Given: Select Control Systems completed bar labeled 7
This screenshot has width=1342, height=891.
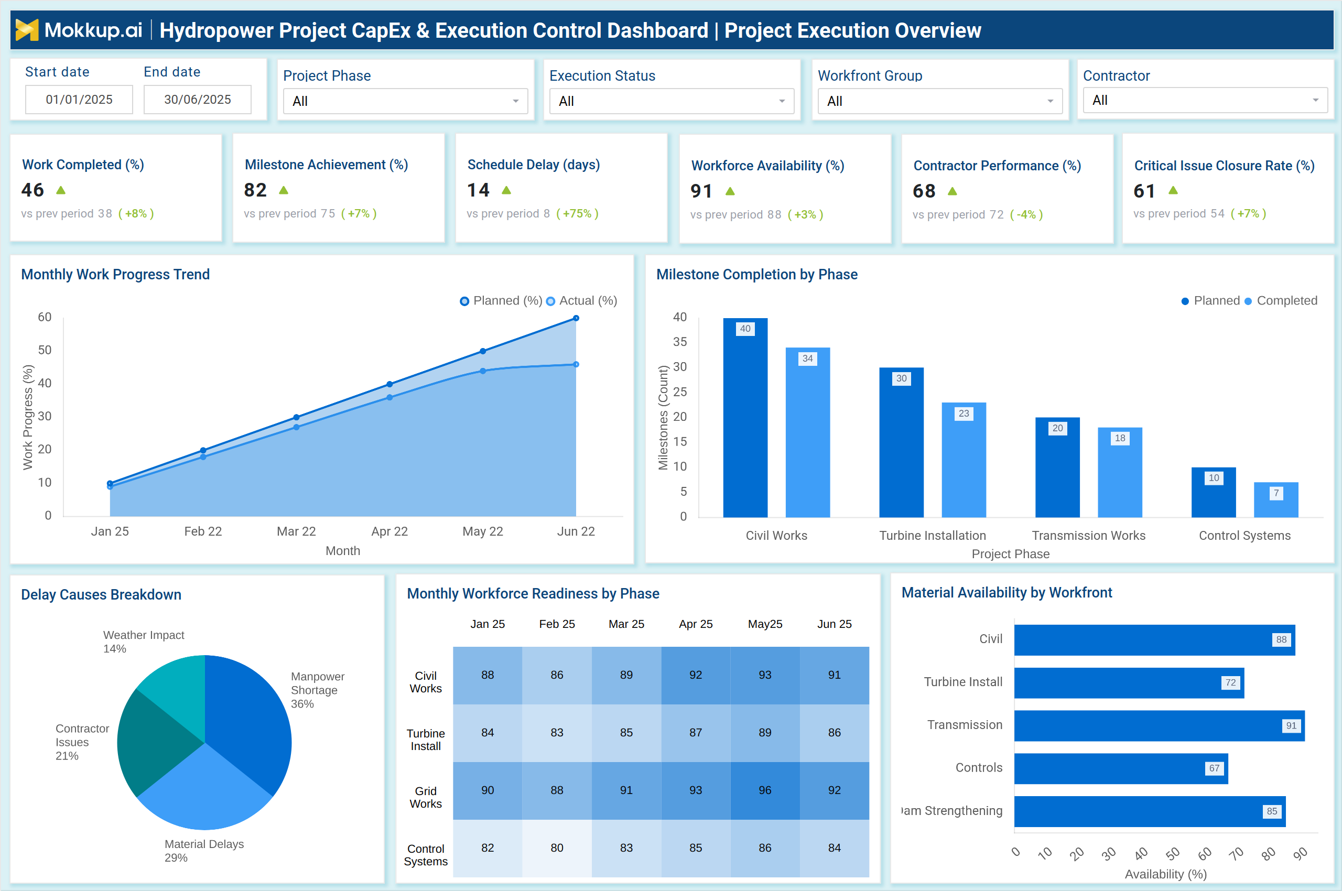Looking at the screenshot, I should tap(1276, 499).
